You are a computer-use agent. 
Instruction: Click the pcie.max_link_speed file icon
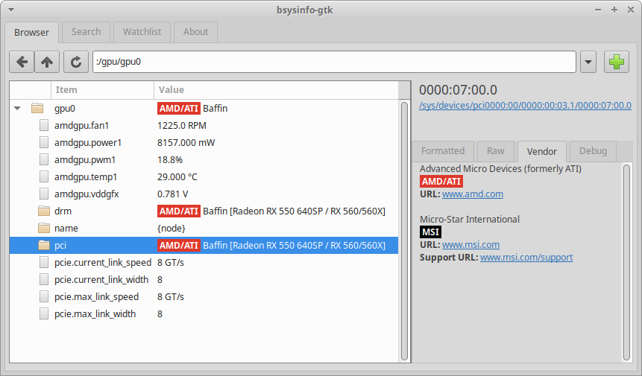(44, 297)
